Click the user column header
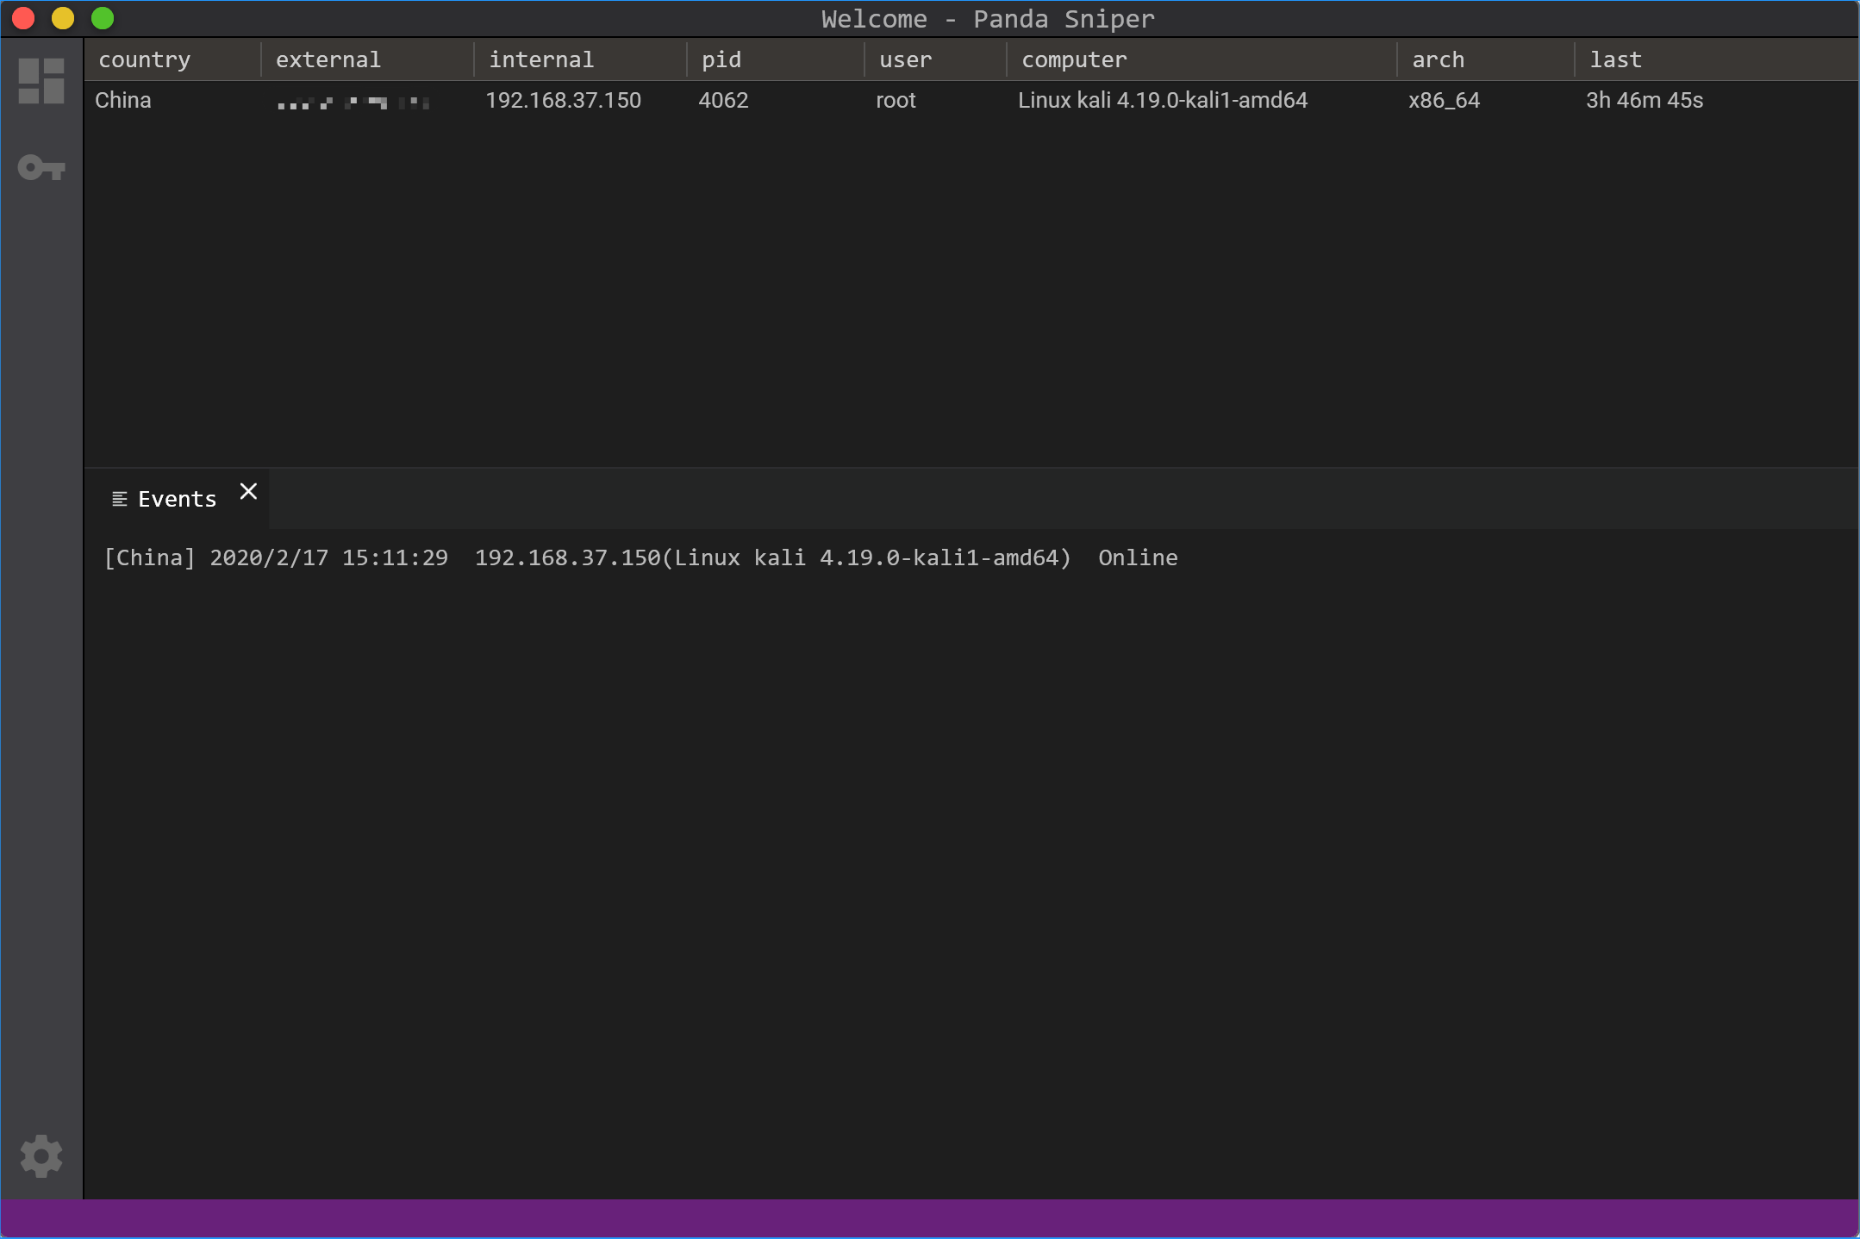This screenshot has height=1239, width=1860. coord(905,59)
